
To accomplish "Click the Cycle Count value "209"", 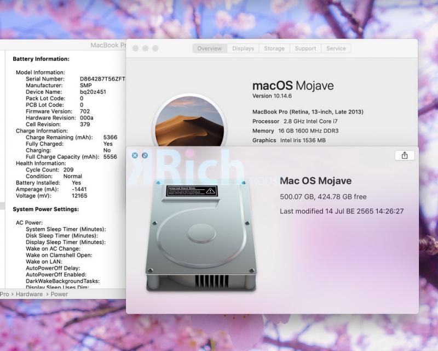I will point(68,170).
